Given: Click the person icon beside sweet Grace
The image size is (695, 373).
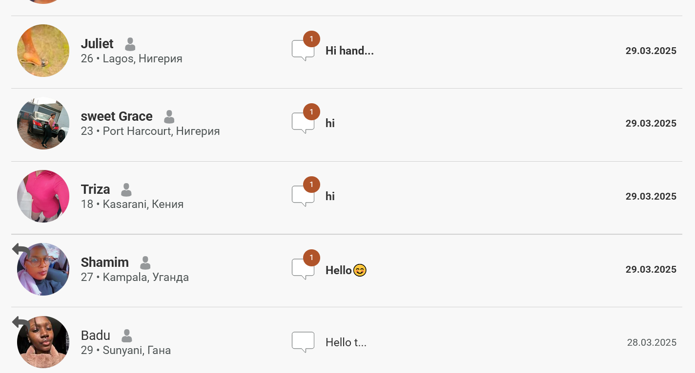Looking at the screenshot, I should (169, 117).
